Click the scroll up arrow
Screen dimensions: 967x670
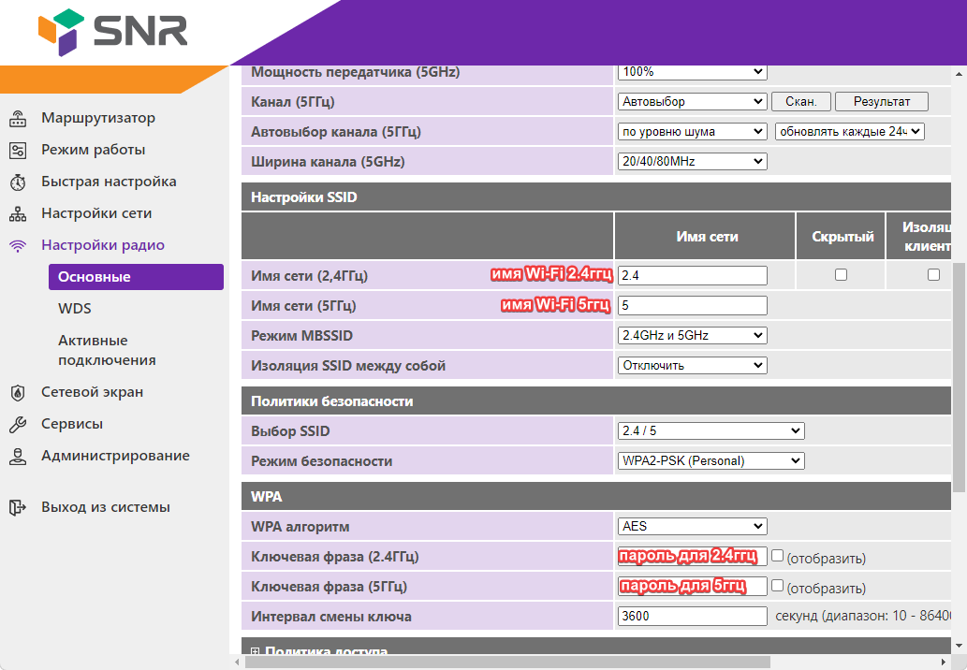[959, 74]
